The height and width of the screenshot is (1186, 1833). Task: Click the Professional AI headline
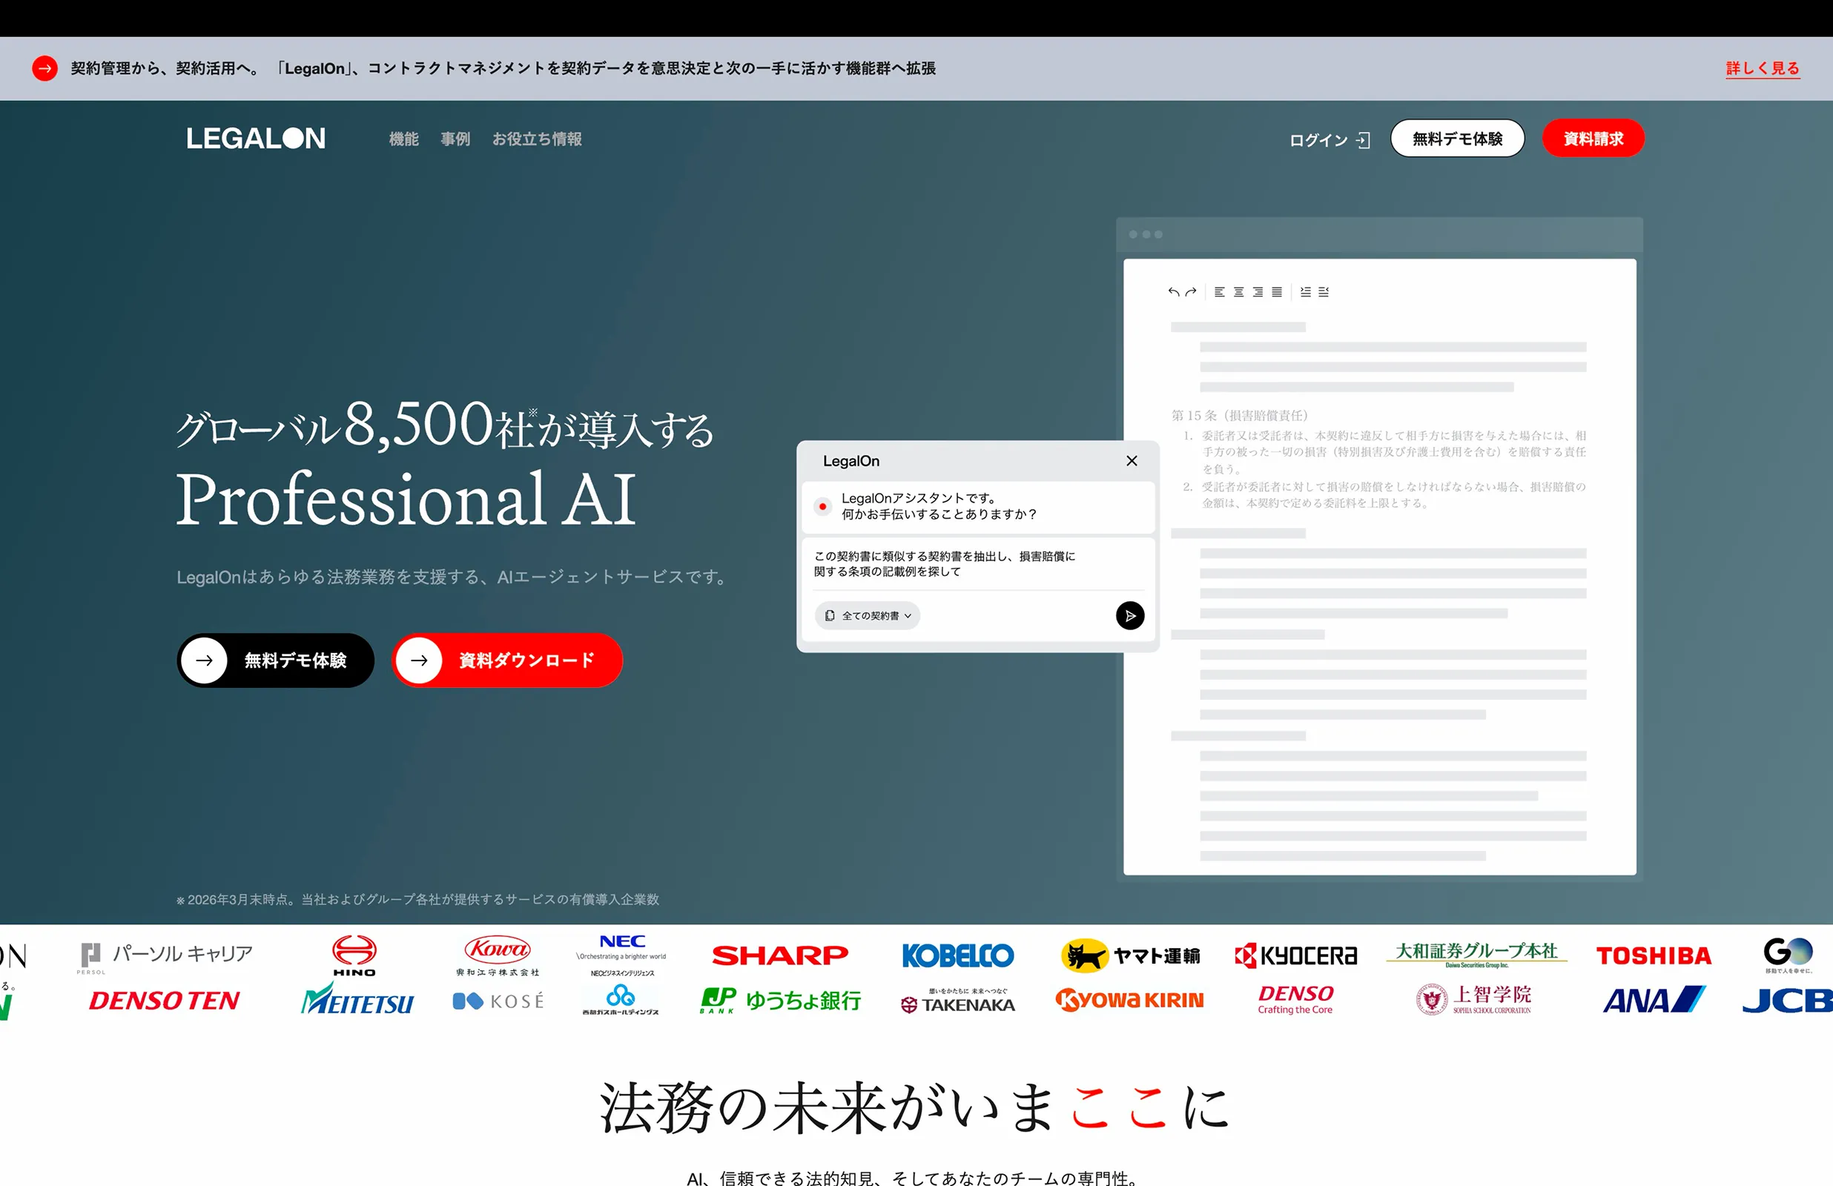click(406, 499)
